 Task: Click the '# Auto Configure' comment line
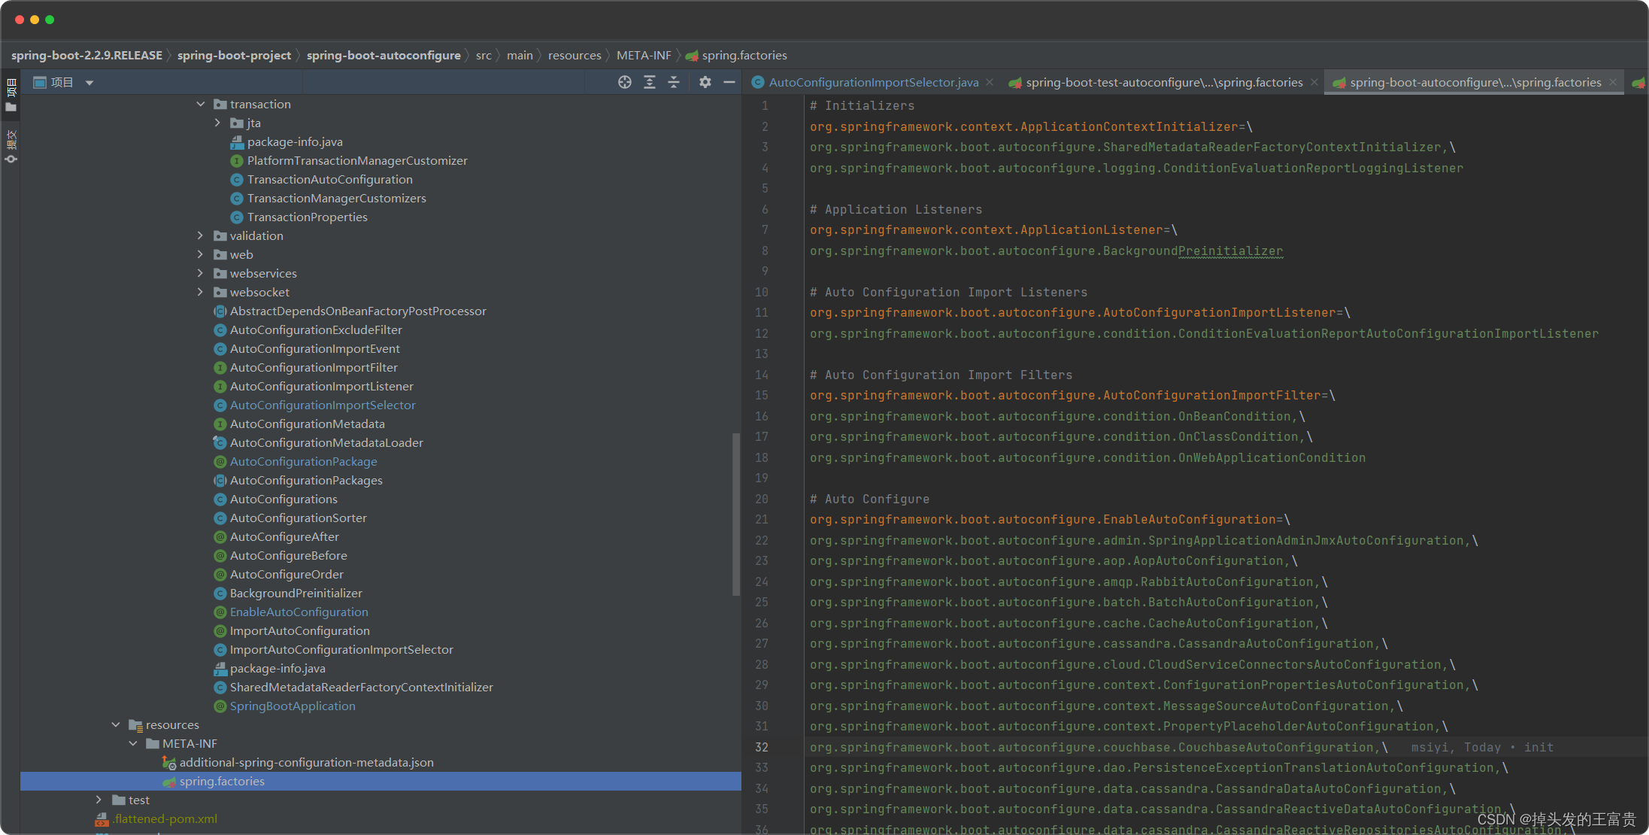(869, 499)
